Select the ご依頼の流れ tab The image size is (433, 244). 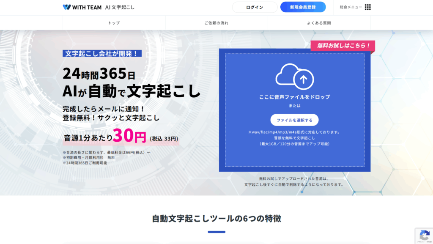216,23
